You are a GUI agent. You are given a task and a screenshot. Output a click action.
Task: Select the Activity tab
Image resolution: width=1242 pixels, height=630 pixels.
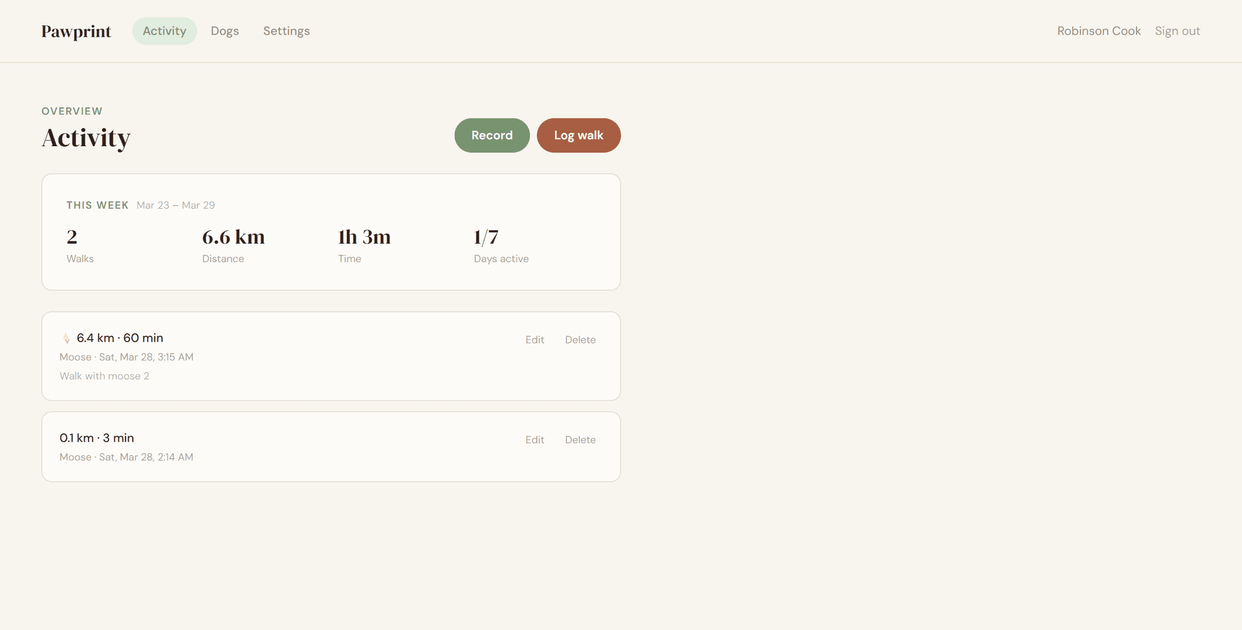[164, 30]
